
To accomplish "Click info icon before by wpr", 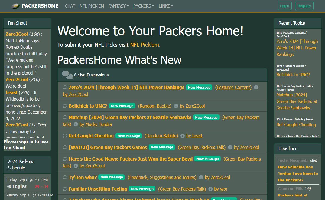I will click(x=210, y=189).
